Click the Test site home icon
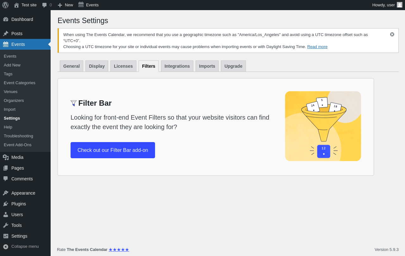The image size is (405, 256). tap(16, 5)
